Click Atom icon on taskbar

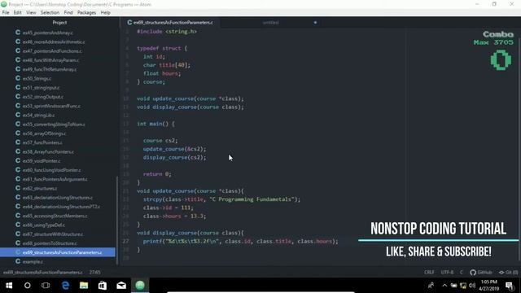[140, 286]
